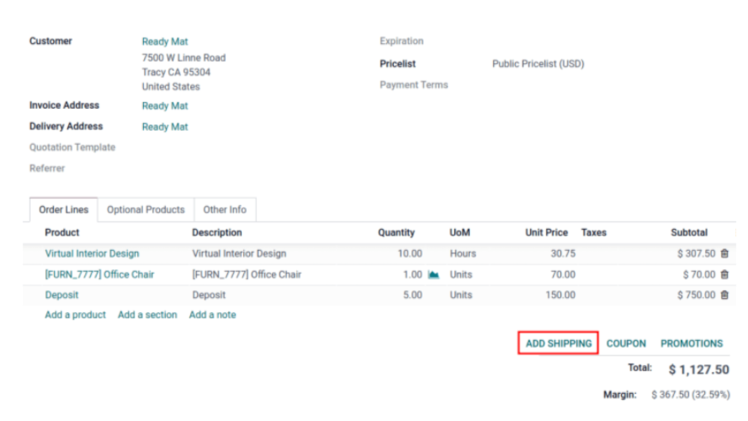Screen dimensions: 748x421
Task: Open the Delivery Address Ready Mat link
Action: pyautogui.click(x=165, y=127)
